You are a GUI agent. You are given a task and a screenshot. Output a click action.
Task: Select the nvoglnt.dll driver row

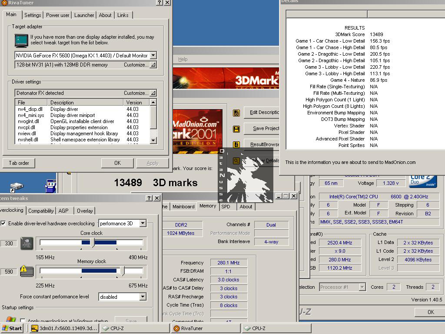coord(82,121)
